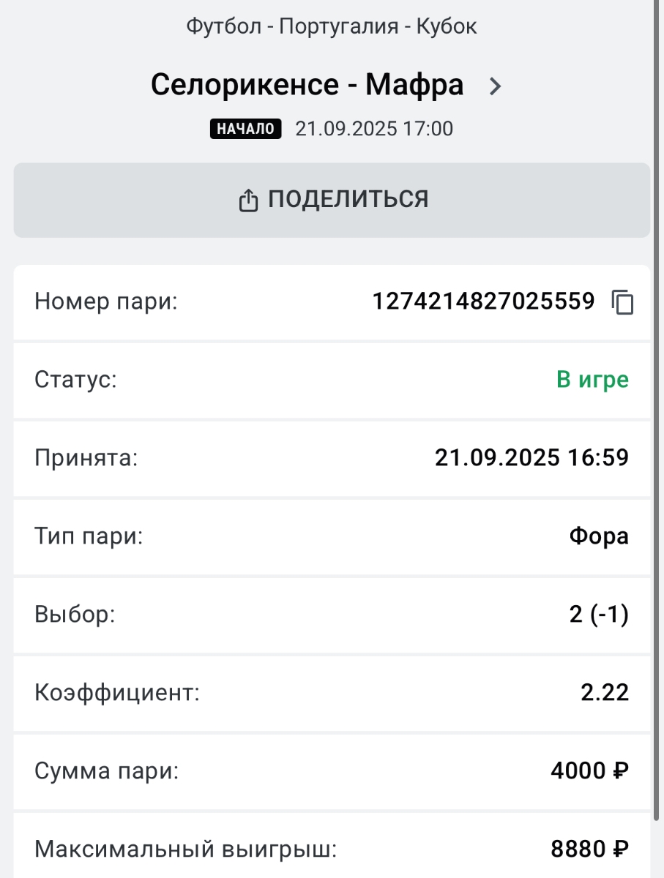Open match details via the chevron arrow

[x=496, y=86]
